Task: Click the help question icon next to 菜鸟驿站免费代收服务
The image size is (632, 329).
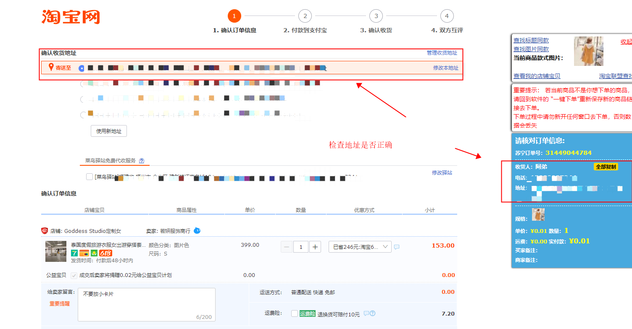Action: pyautogui.click(x=142, y=160)
